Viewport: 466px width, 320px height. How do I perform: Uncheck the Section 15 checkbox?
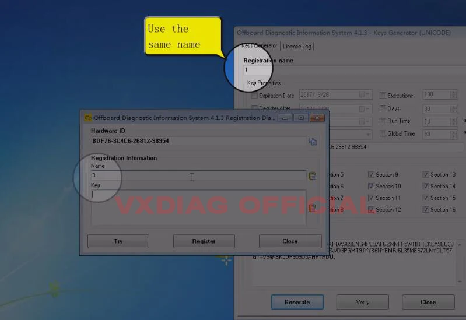click(426, 198)
